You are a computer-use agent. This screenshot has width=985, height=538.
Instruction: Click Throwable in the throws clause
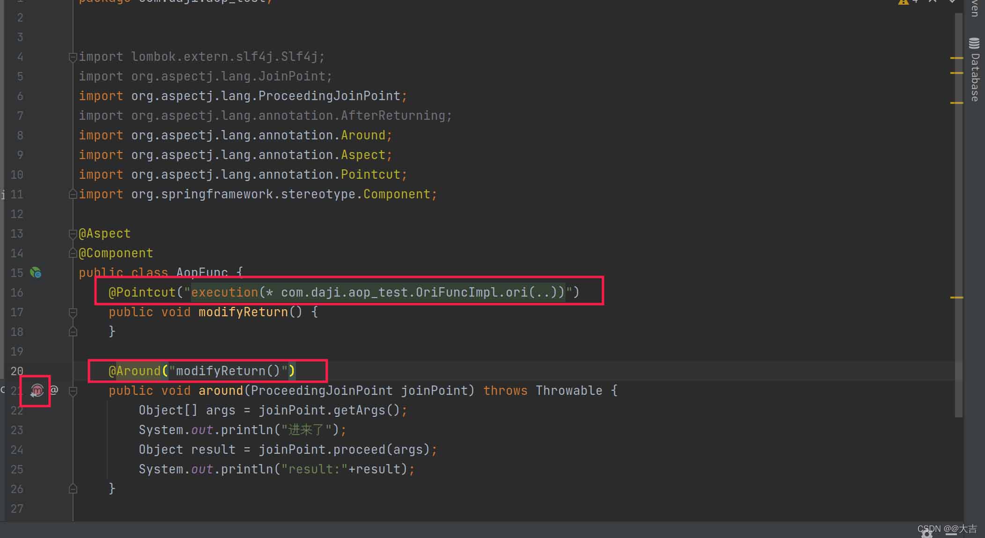tap(569, 391)
